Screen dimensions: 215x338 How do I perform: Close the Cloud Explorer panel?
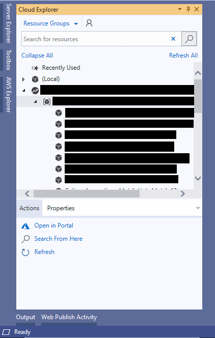197,9
